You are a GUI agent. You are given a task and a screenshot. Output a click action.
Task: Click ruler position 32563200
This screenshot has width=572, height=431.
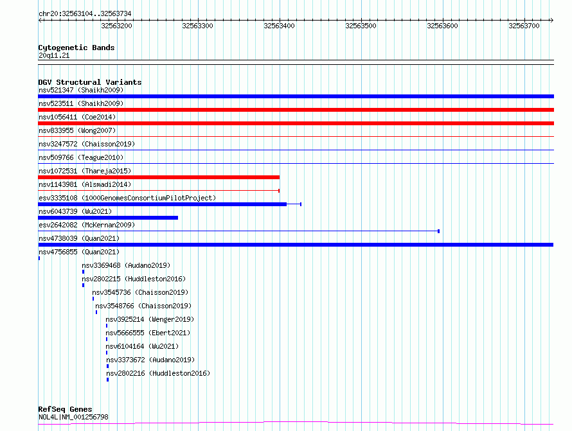pyautogui.click(x=116, y=26)
